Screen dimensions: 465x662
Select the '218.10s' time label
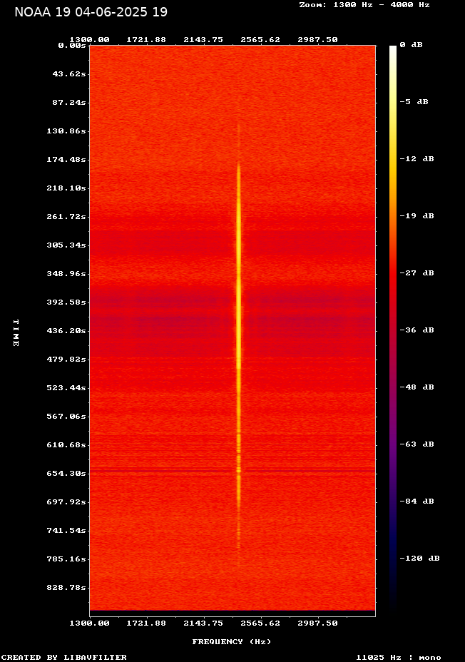tap(66, 188)
